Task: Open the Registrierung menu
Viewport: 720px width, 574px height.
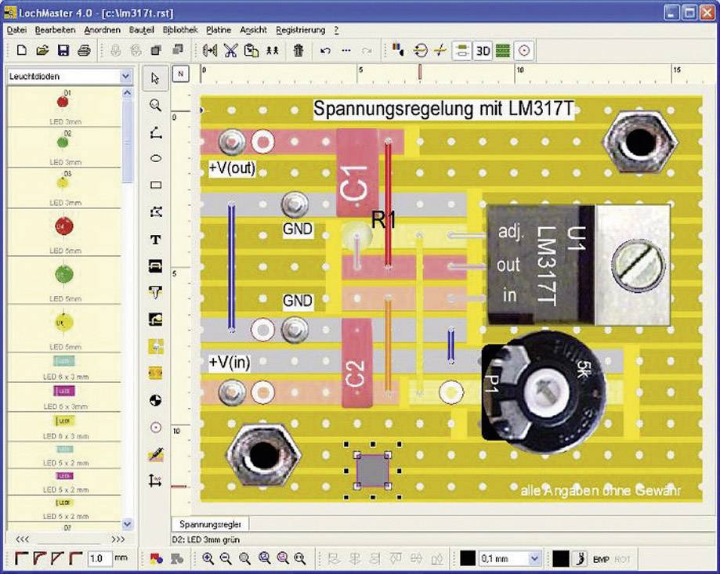Action: tap(300, 30)
